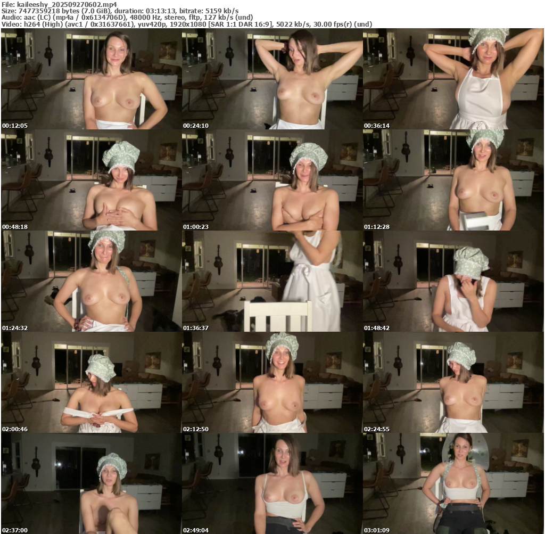This screenshot has height=534, width=545.
Task: Click the 'Audio: aac (LC)' info line
Action: [127, 18]
